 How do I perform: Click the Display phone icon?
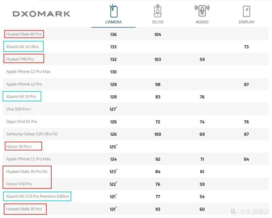(x=246, y=11)
